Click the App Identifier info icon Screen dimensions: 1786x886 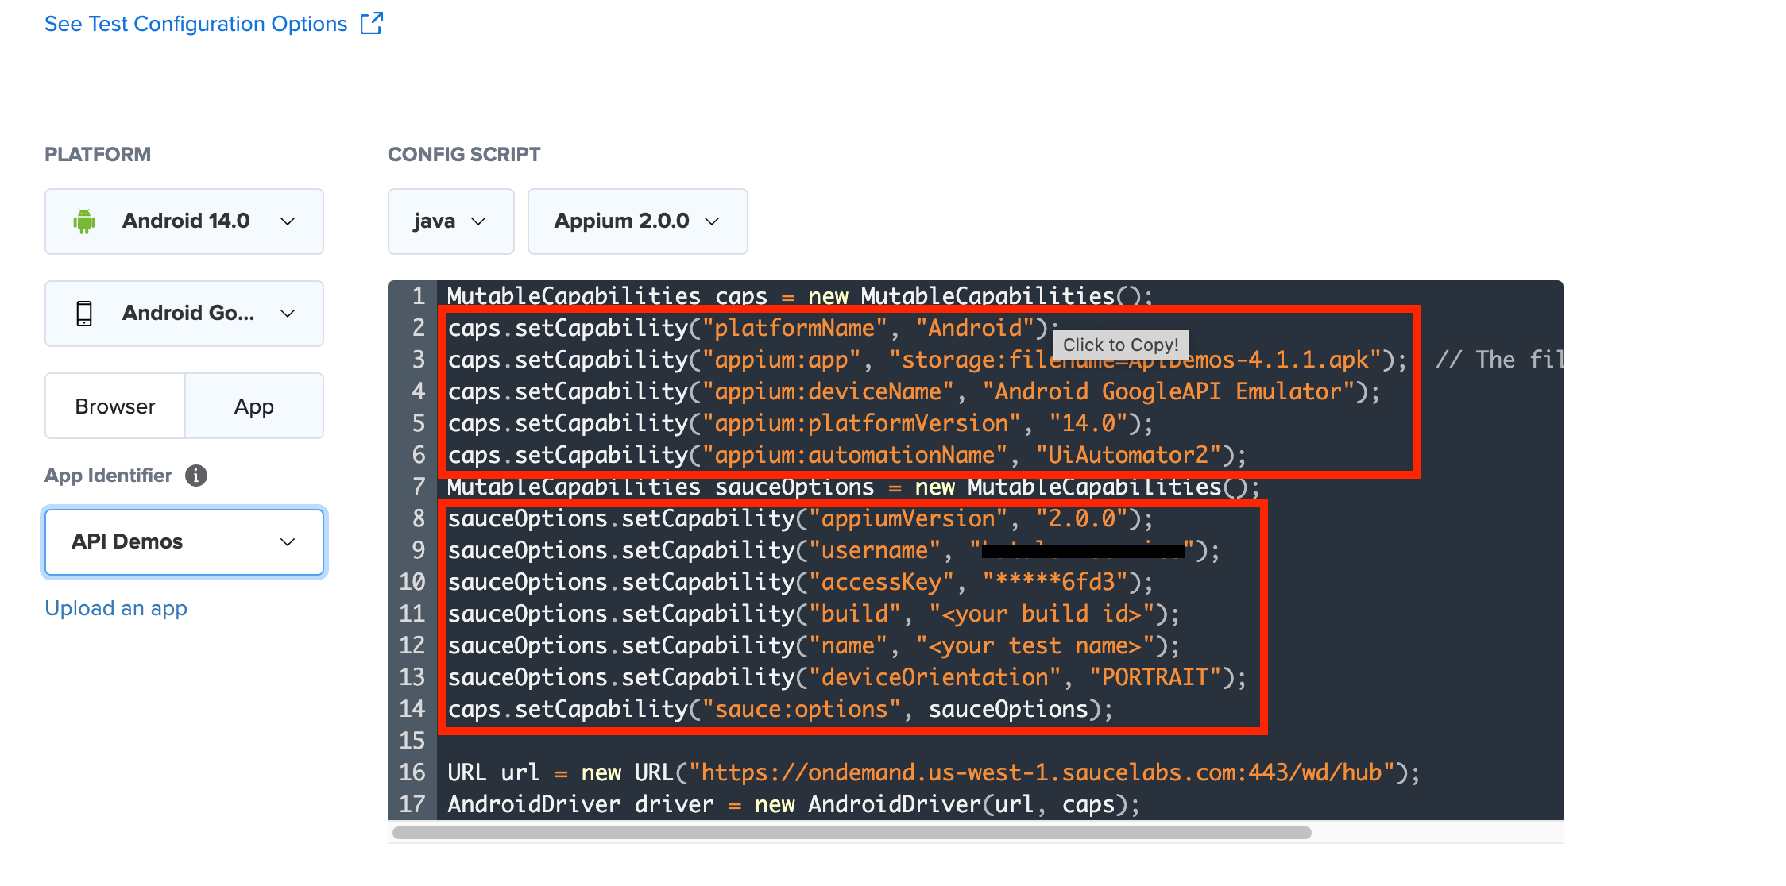point(196,476)
